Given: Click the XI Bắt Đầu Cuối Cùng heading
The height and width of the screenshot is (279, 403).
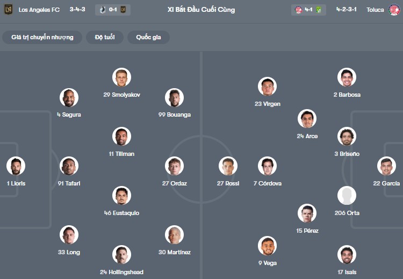Looking at the screenshot, I should click(201, 10).
